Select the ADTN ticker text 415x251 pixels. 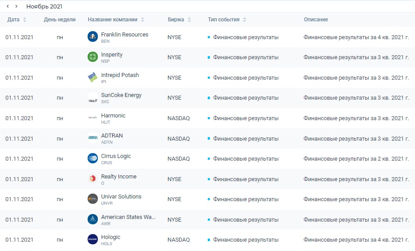(107, 142)
